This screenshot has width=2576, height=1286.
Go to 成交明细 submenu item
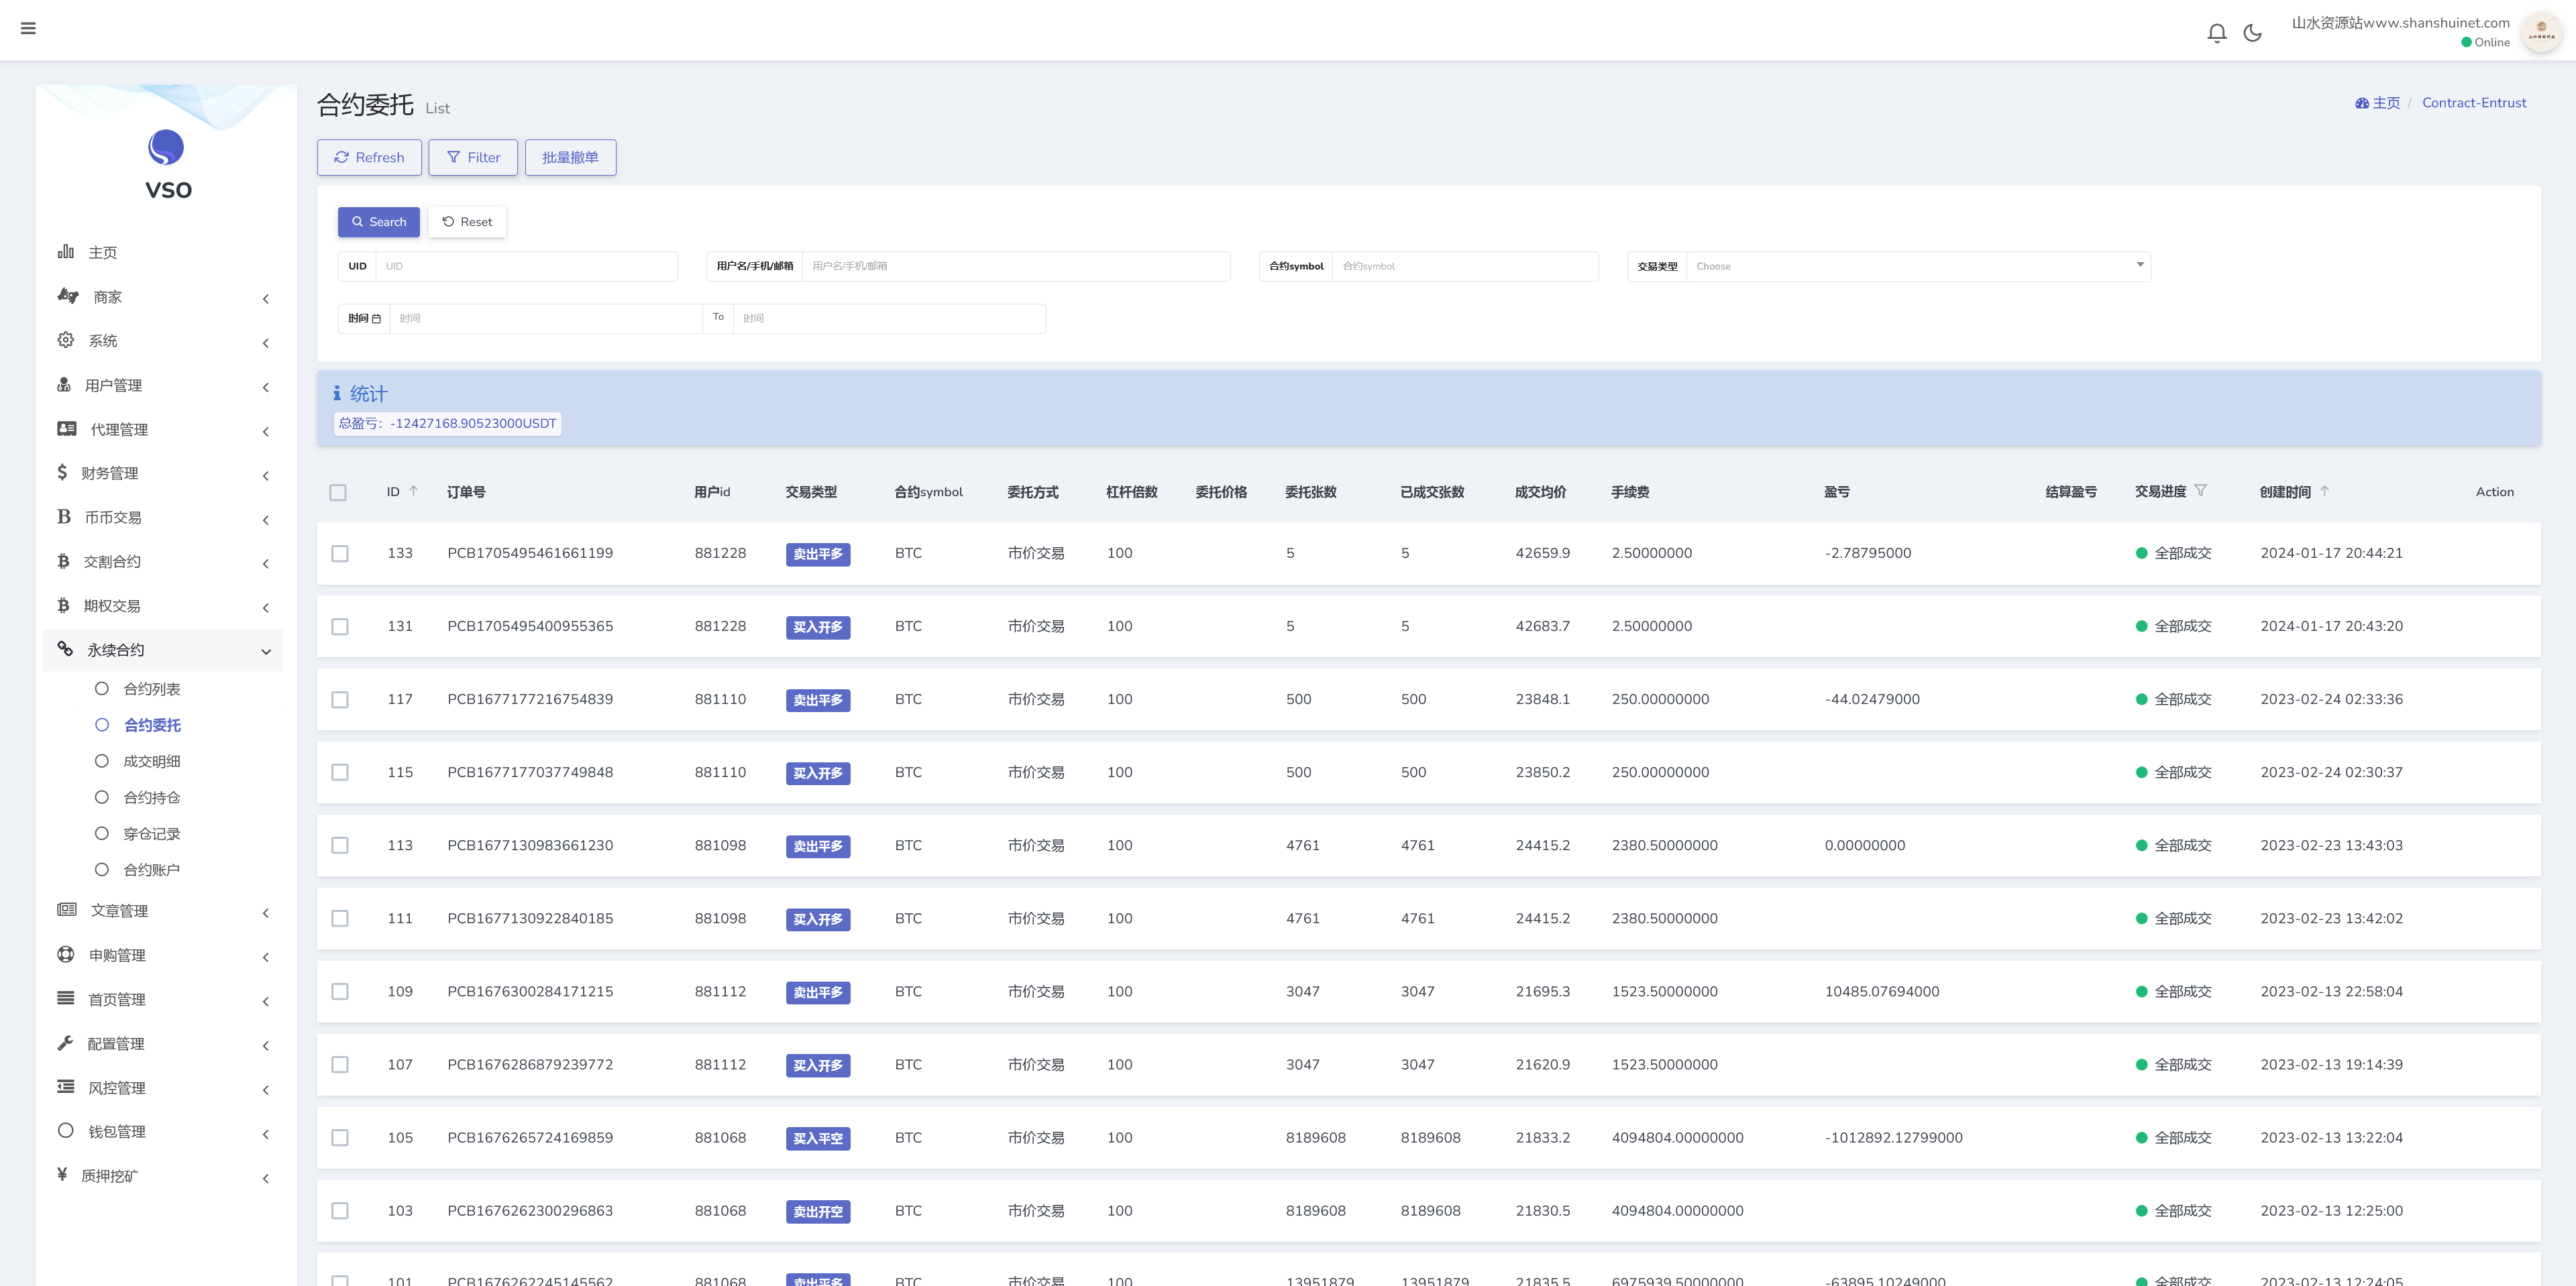click(x=151, y=762)
